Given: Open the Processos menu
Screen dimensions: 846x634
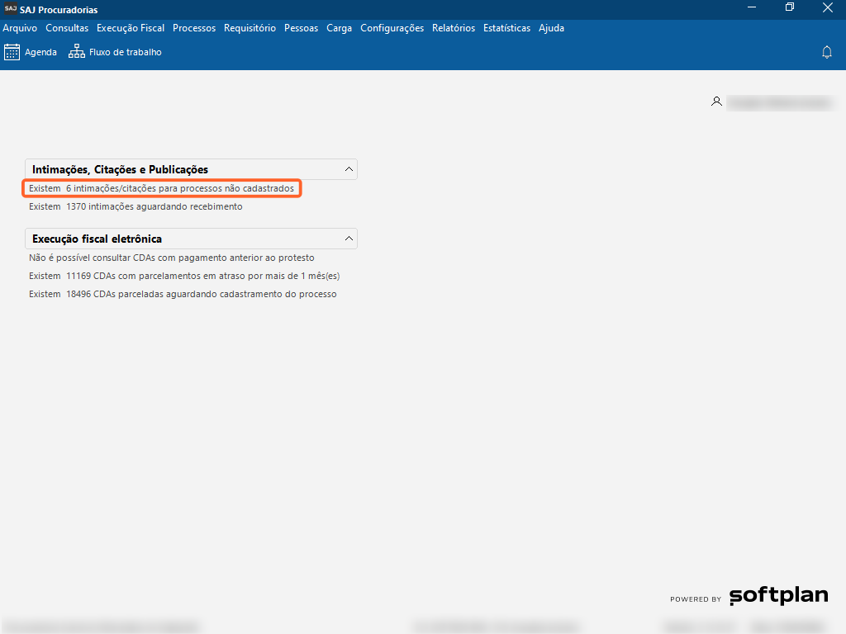Looking at the screenshot, I should (194, 28).
